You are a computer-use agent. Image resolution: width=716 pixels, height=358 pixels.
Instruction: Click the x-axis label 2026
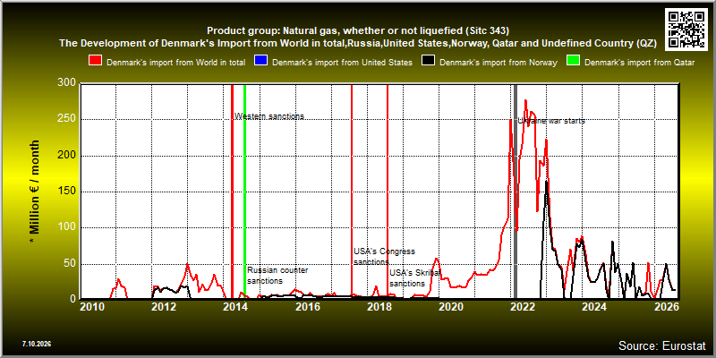(666, 306)
